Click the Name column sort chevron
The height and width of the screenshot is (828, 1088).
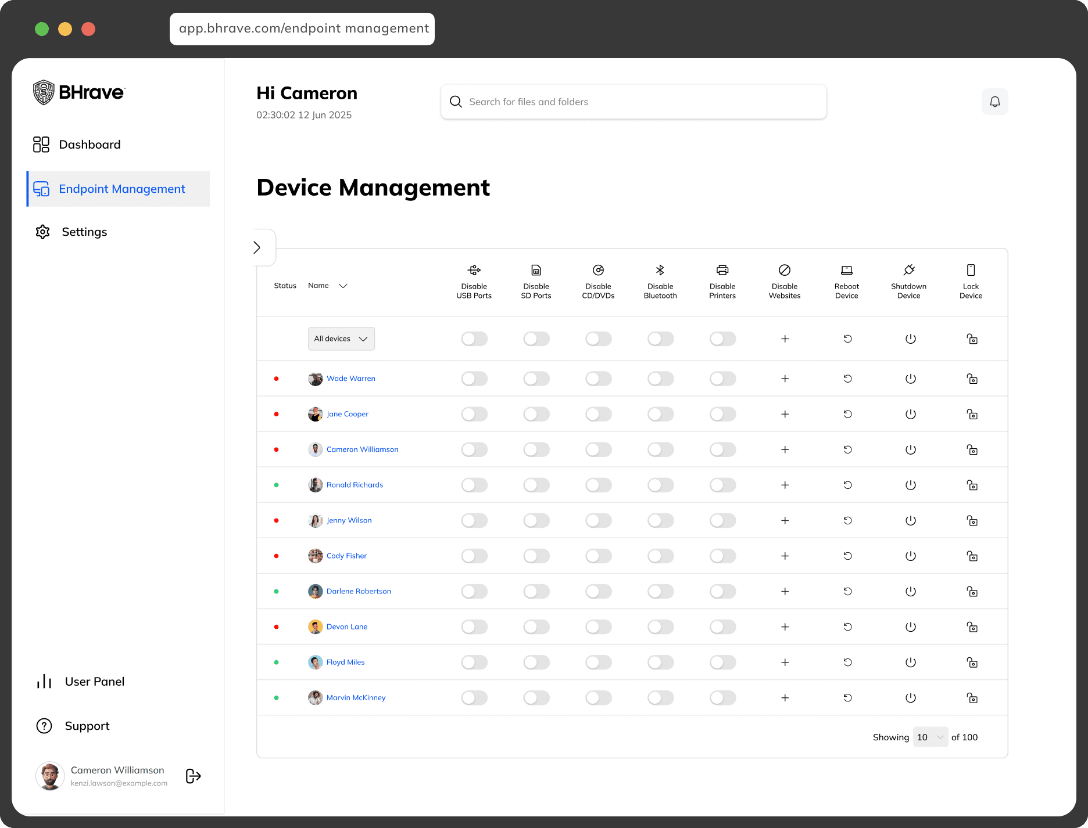[x=343, y=286]
